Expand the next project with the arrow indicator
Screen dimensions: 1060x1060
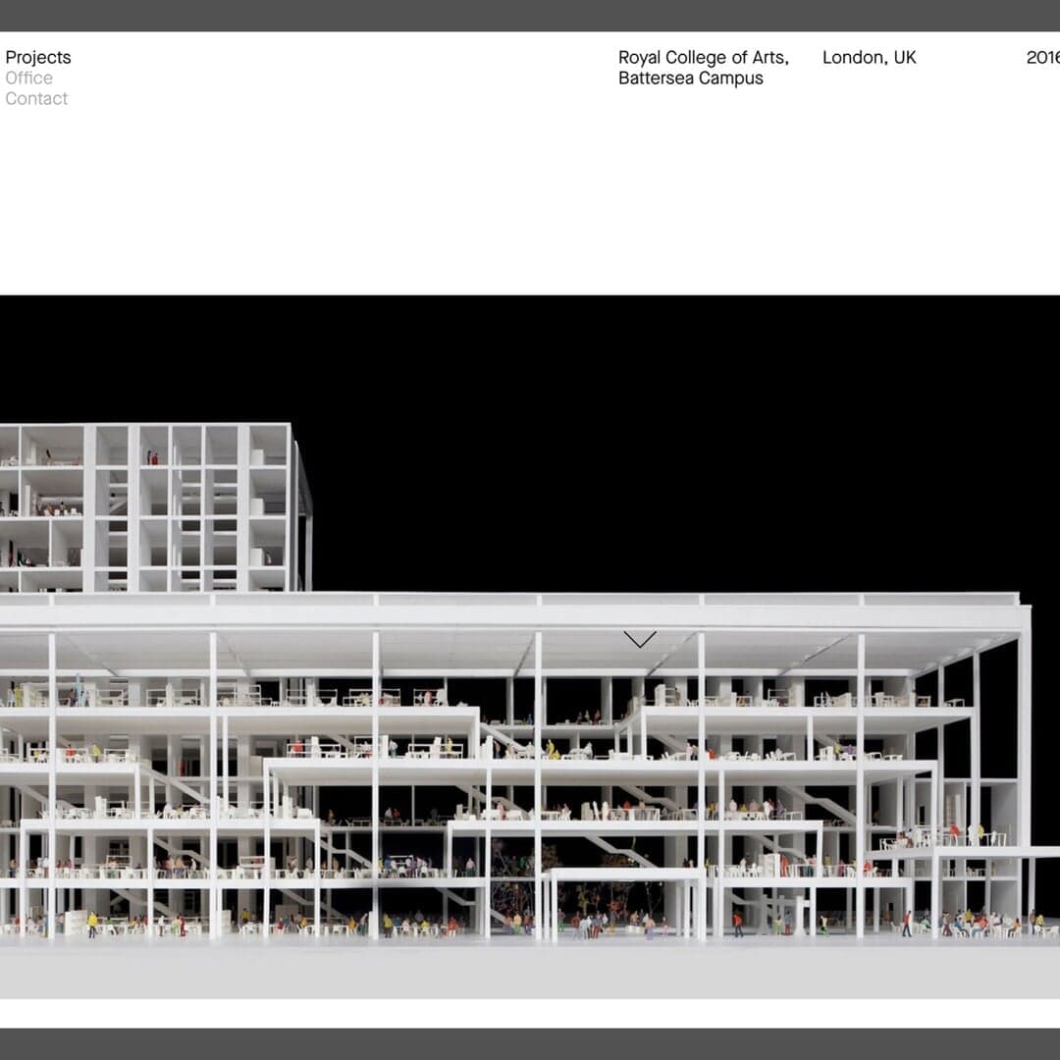click(x=640, y=638)
